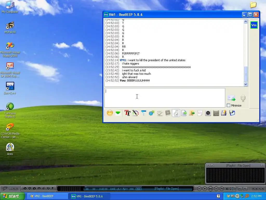Enable the Minimize checkbox
Image resolution: width=266 pixels, height=200 pixels.
pyautogui.click(x=229, y=105)
